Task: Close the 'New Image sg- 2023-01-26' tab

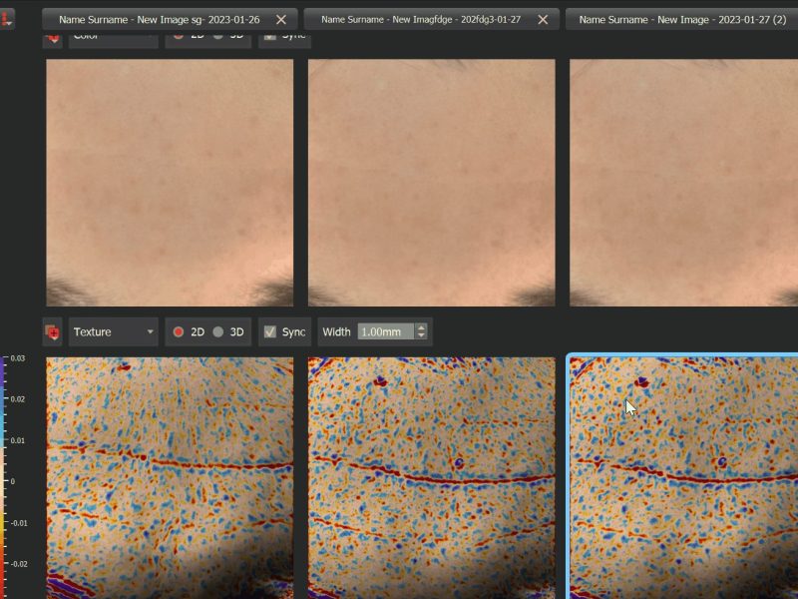Action: click(x=281, y=20)
